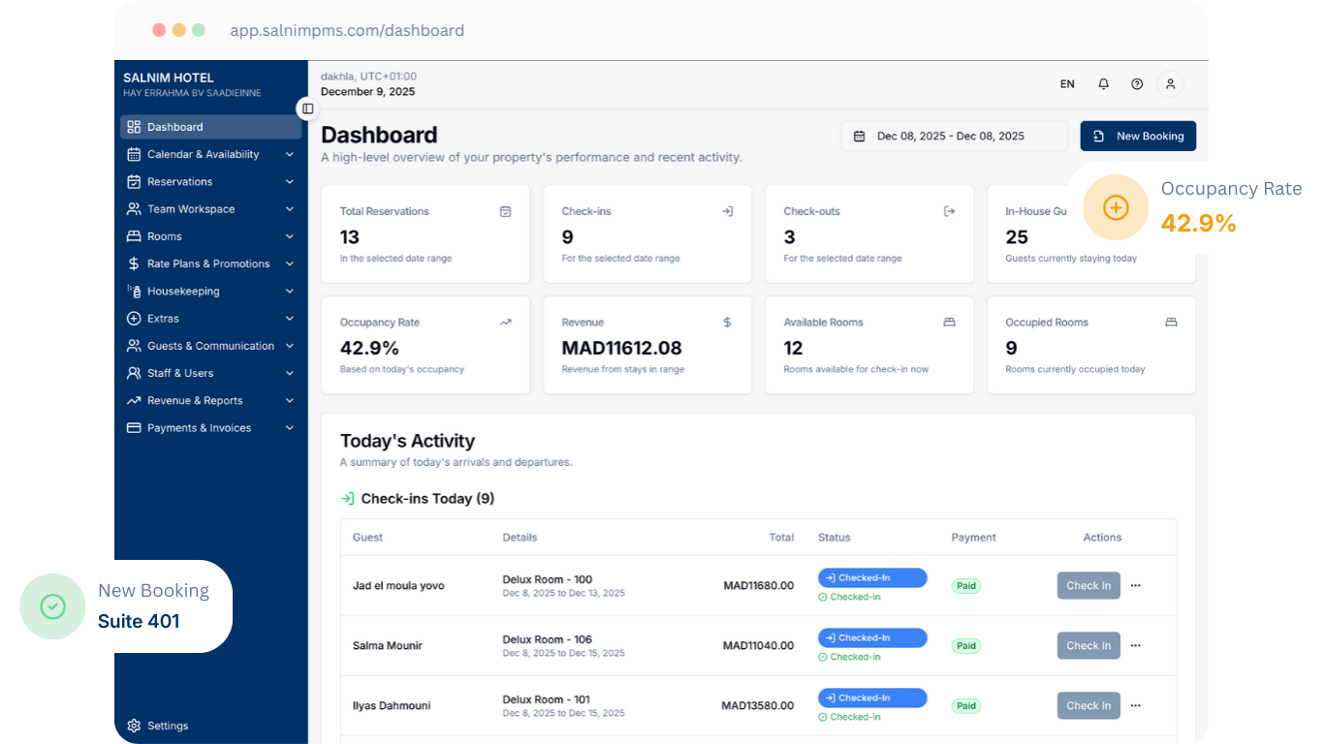Viewport: 1324px width, 744px height.
Task: Open the help question mark icon
Action: pos(1137,84)
